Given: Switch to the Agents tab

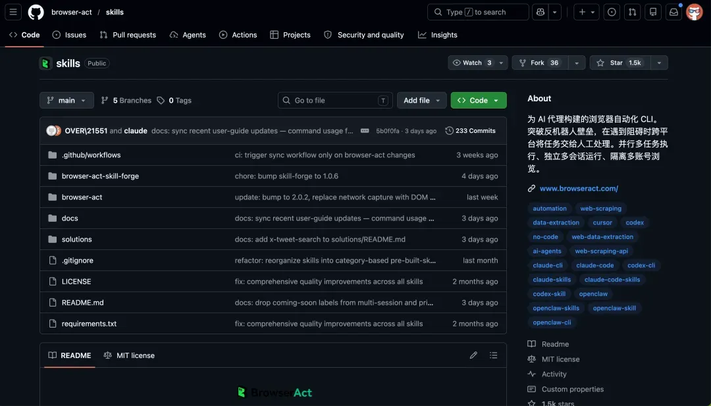Looking at the screenshot, I should click(x=188, y=35).
